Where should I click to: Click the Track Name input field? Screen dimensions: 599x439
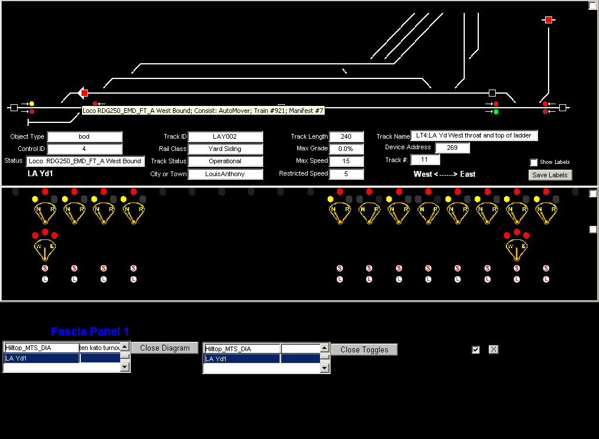[474, 136]
